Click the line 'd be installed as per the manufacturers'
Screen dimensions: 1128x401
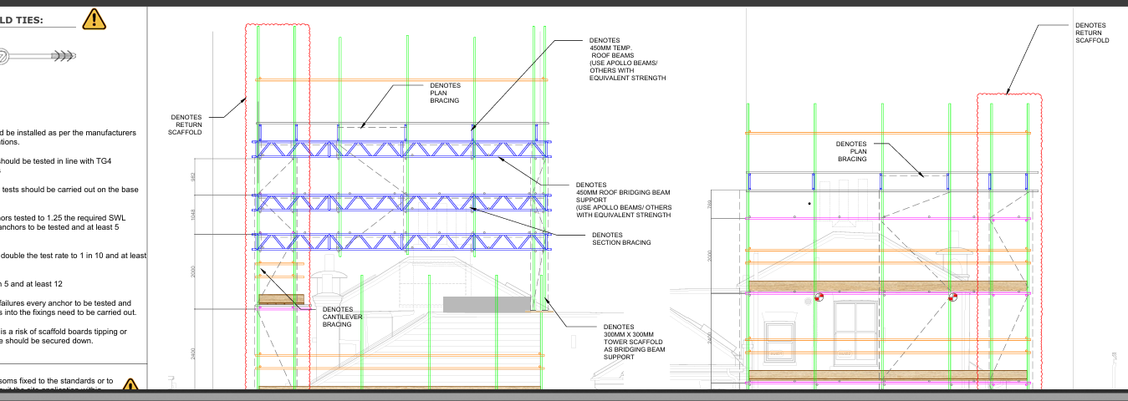tap(68, 132)
